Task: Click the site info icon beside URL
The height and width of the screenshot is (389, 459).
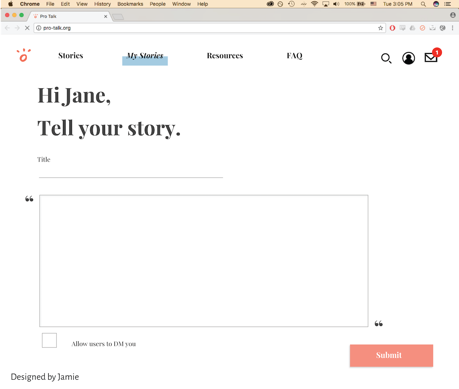Action: click(x=39, y=28)
